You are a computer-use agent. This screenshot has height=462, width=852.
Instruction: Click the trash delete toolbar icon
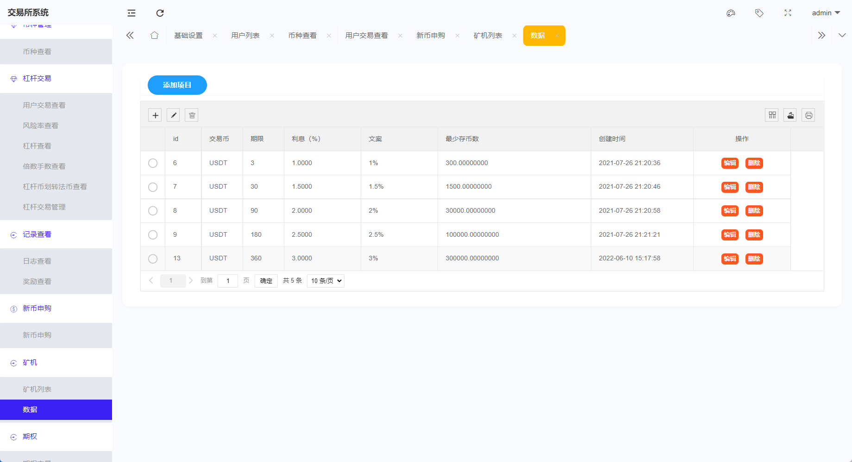click(192, 115)
